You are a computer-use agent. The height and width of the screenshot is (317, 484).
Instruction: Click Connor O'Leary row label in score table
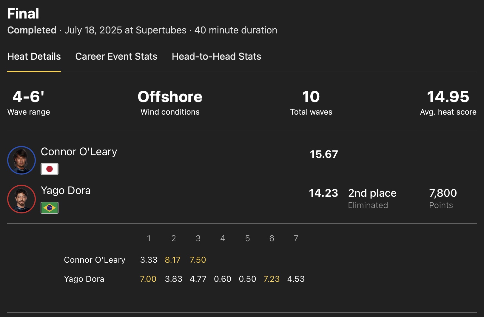tap(95, 260)
